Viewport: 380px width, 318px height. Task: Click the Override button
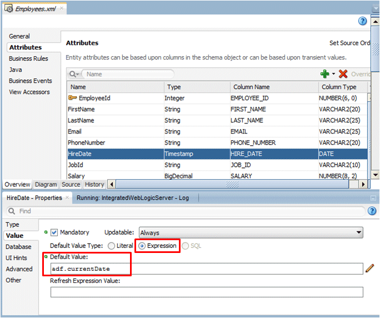(361, 74)
